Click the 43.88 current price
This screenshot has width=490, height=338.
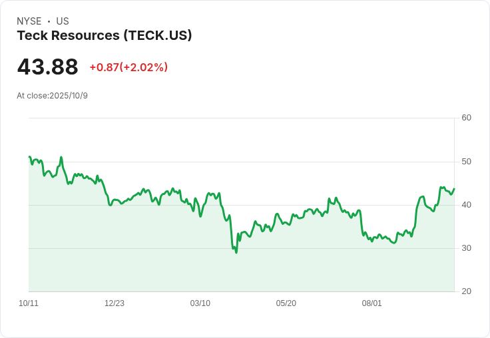pos(47,67)
